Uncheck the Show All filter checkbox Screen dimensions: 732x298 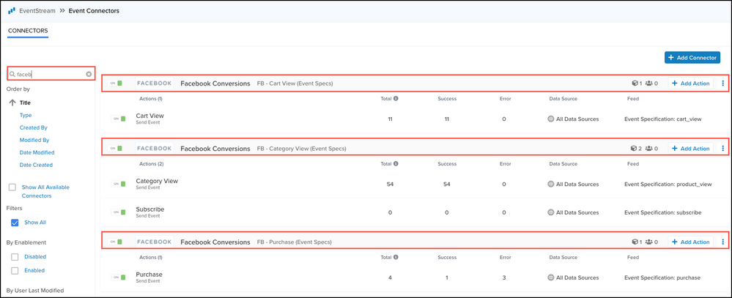tap(15, 223)
